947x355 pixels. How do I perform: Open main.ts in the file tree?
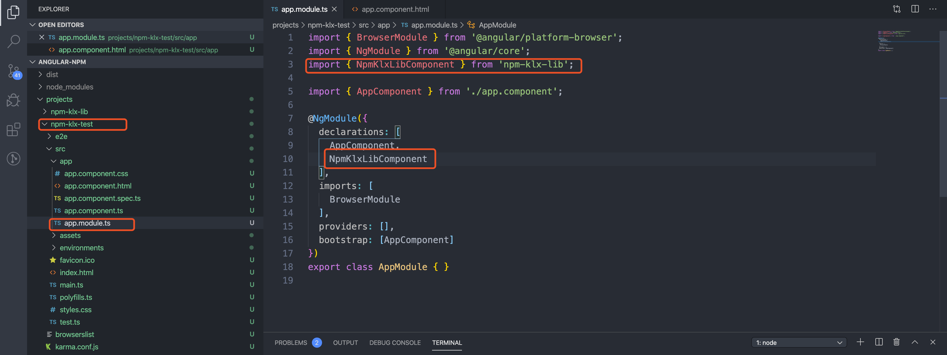click(71, 285)
